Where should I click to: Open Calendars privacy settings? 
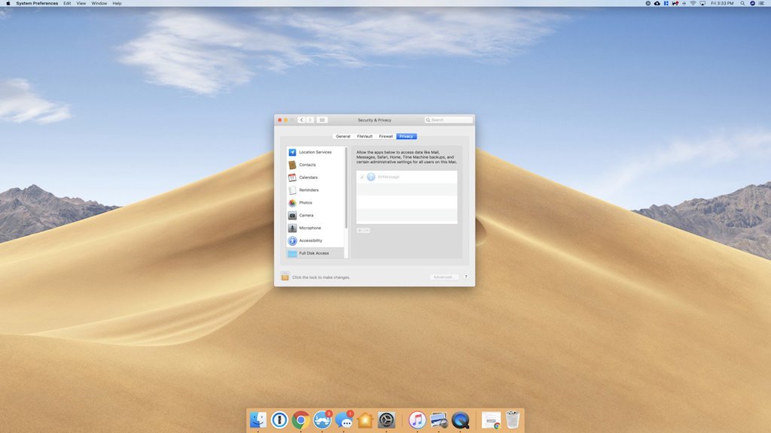pyautogui.click(x=308, y=177)
